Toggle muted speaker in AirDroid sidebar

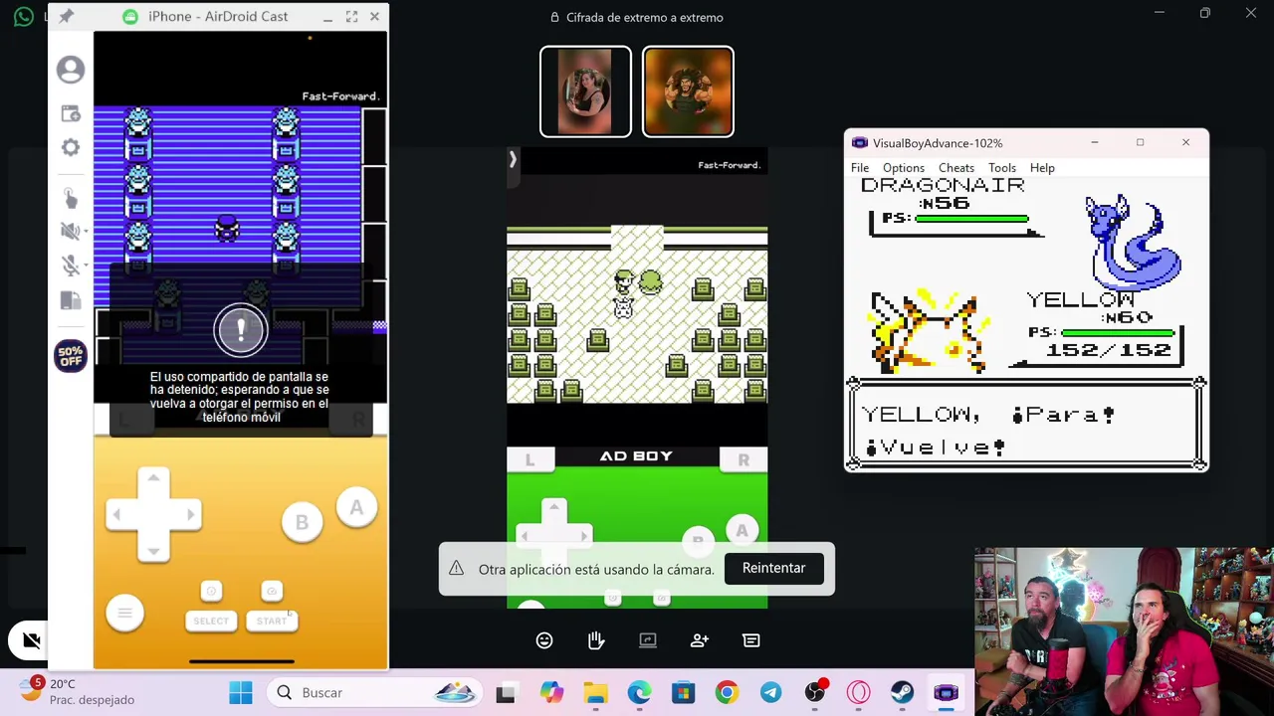pyautogui.click(x=69, y=231)
